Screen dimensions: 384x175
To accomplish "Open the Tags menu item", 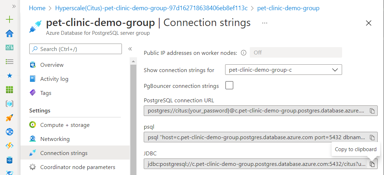I will click(x=46, y=93).
